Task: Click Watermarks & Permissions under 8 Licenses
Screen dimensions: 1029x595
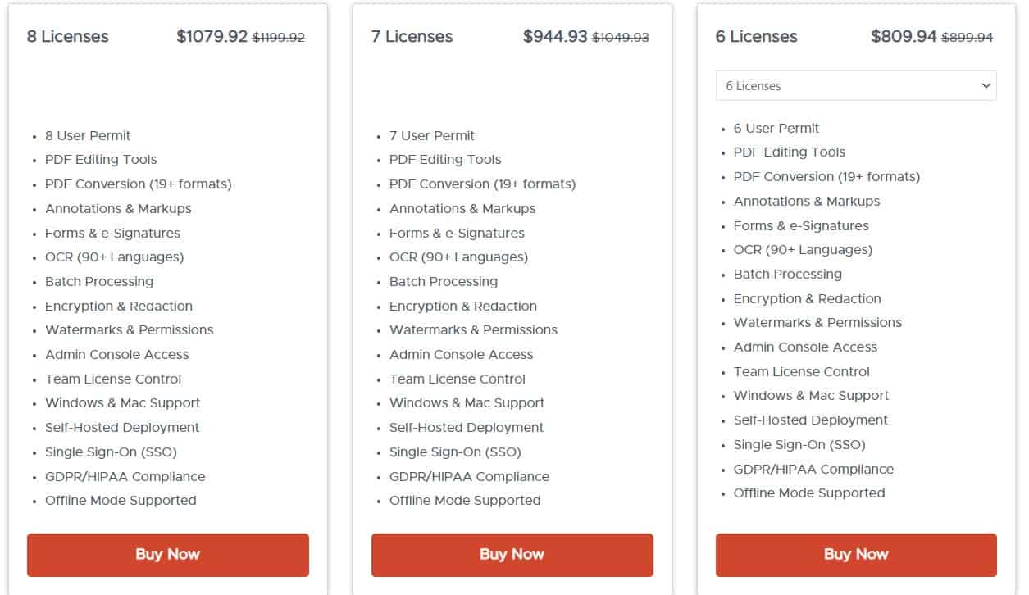Action: point(129,329)
